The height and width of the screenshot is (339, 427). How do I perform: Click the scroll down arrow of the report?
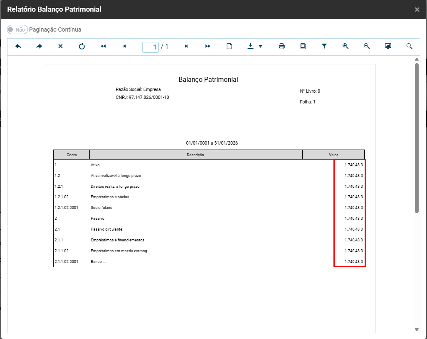pyautogui.click(x=417, y=329)
